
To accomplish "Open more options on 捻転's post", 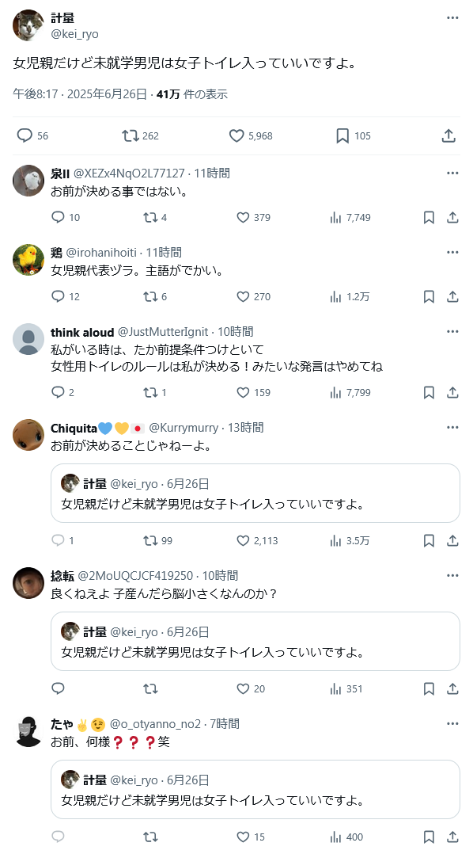I will (452, 575).
